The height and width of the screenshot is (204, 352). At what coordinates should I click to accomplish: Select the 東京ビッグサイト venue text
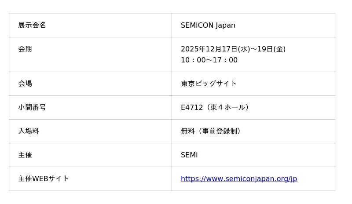(209, 84)
